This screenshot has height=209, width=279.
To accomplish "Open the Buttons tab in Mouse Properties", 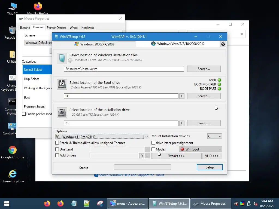I will (x=25, y=28).
